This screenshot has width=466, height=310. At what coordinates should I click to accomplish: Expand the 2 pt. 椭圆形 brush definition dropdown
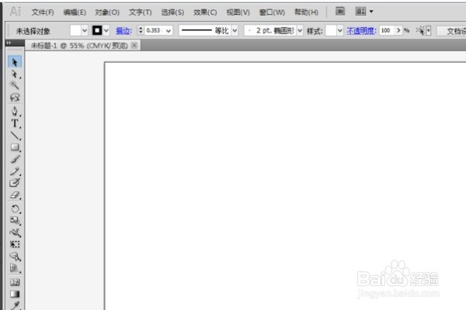click(x=300, y=30)
